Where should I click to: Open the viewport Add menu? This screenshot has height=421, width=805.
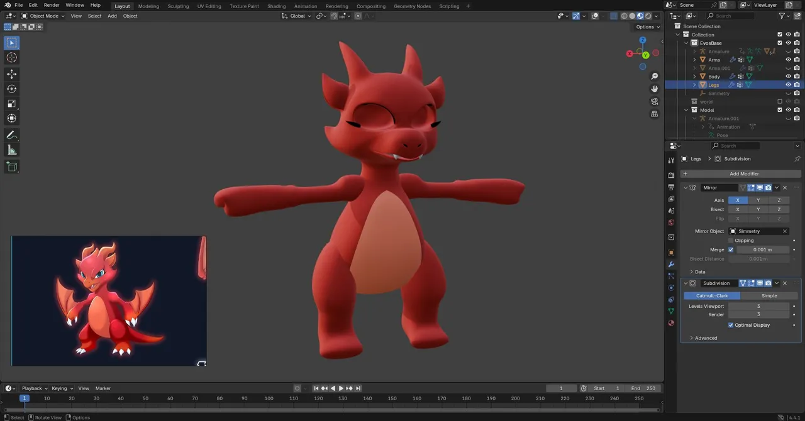pyautogui.click(x=112, y=16)
